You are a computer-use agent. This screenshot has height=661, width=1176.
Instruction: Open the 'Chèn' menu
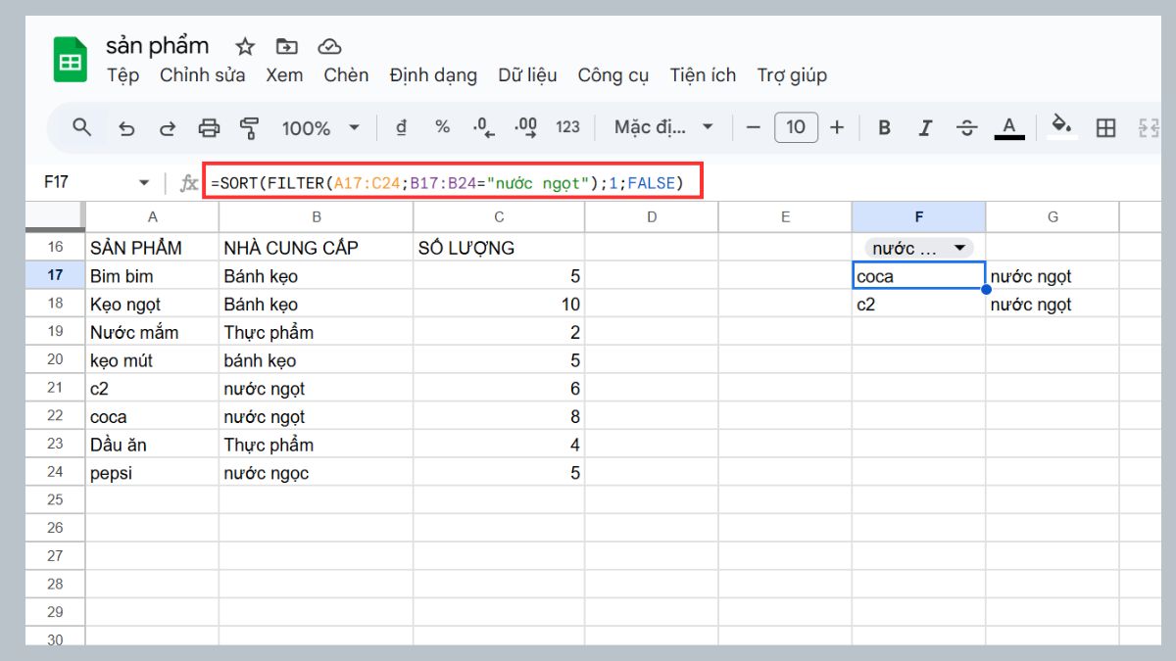345,75
